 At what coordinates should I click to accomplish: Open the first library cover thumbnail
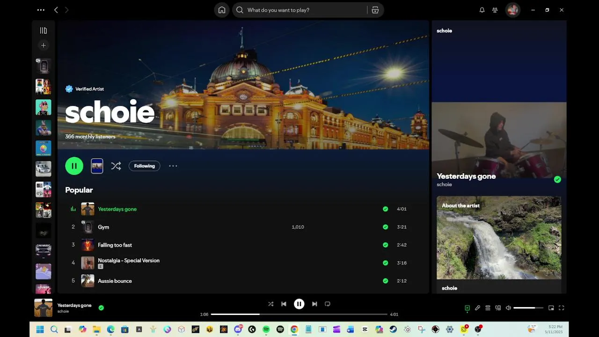[x=44, y=66]
